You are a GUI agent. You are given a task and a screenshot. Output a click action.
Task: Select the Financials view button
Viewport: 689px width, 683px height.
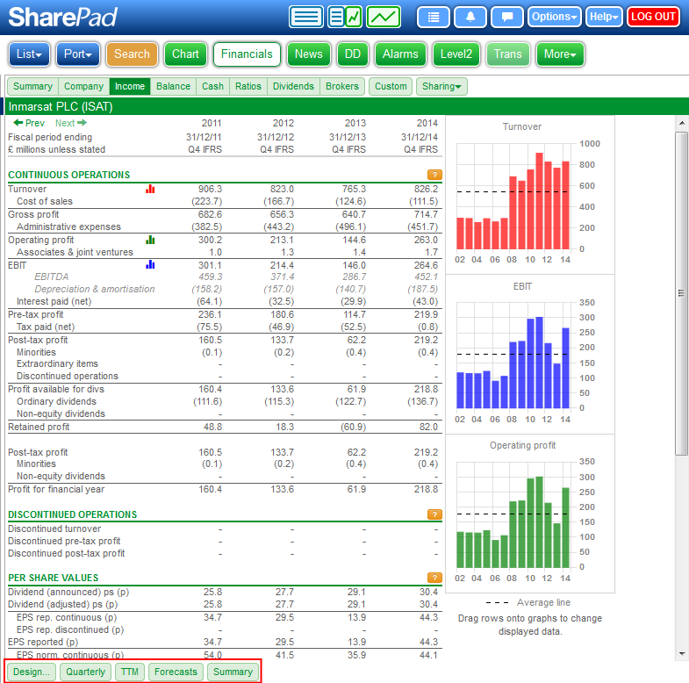(x=247, y=54)
